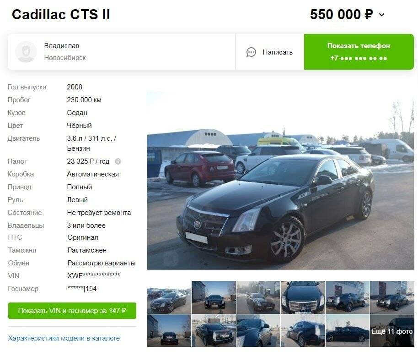Show the seller's phone number

coord(359,52)
